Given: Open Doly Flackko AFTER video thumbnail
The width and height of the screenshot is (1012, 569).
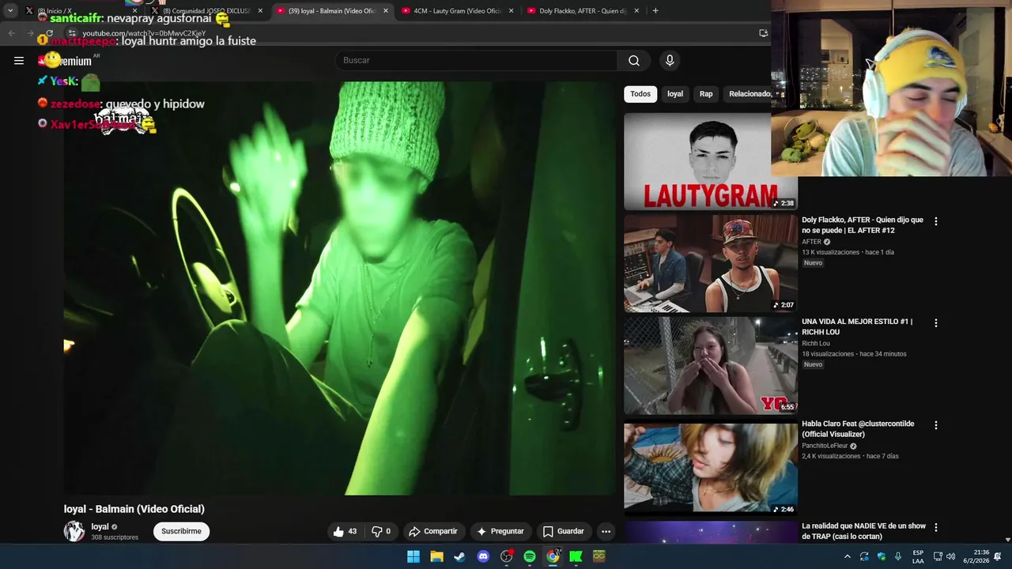Looking at the screenshot, I should click(711, 264).
